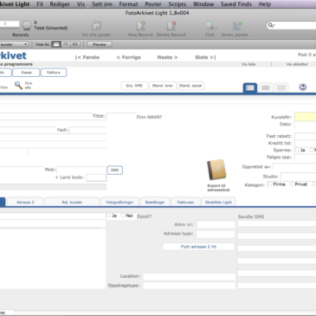Select the Privat category radio button

click(x=292, y=184)
